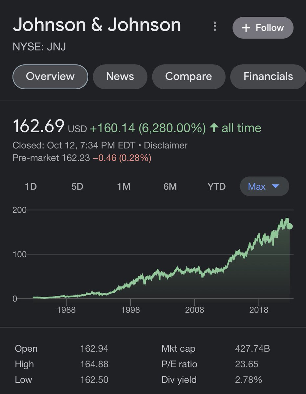Click the P/E ratio value 23.65
This screenshot has width=306, height=394.
(x=247, y=364)
